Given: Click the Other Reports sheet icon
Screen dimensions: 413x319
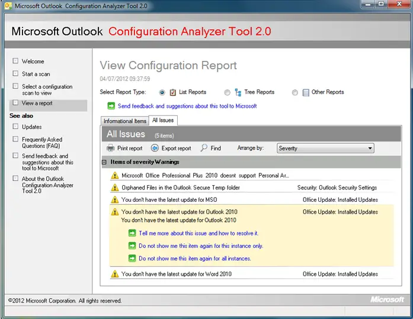Looking at the screenshot, I should [306, 92].
